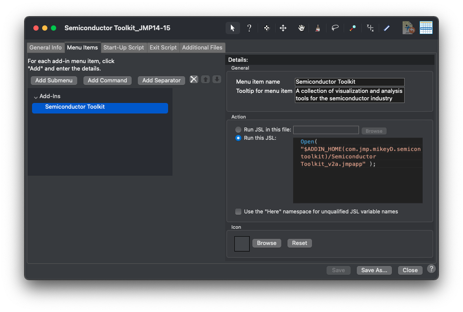463x312 pixels.
Task: Click the Add Command button
Action: [x=107, y=81]
